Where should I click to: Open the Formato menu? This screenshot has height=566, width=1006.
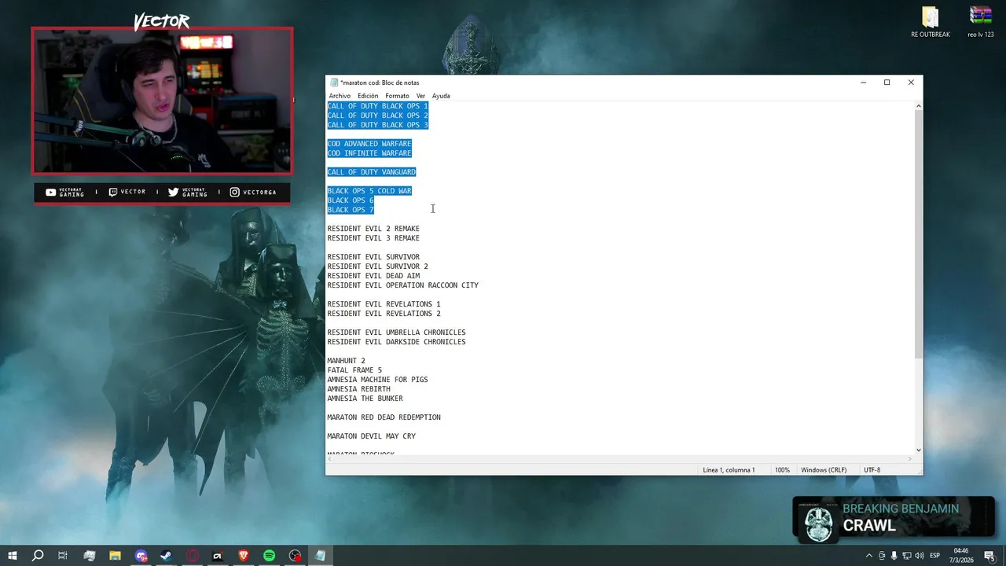coord(397,96)
